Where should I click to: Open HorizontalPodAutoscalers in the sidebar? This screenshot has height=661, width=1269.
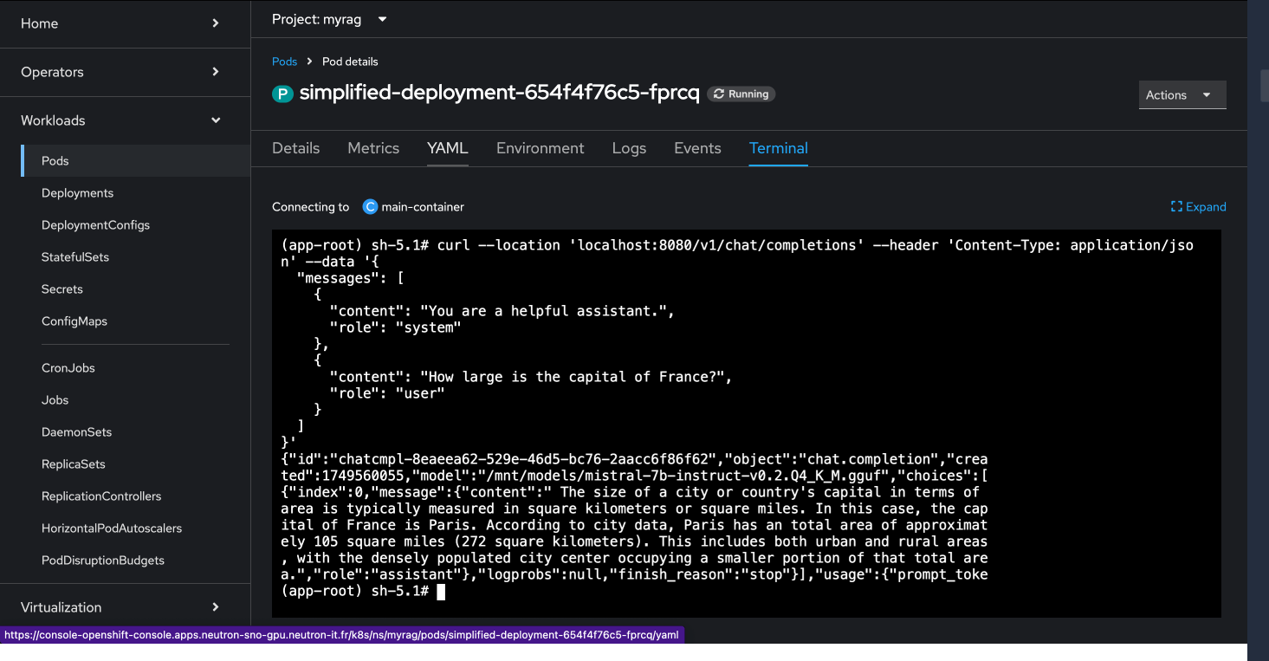136,528
